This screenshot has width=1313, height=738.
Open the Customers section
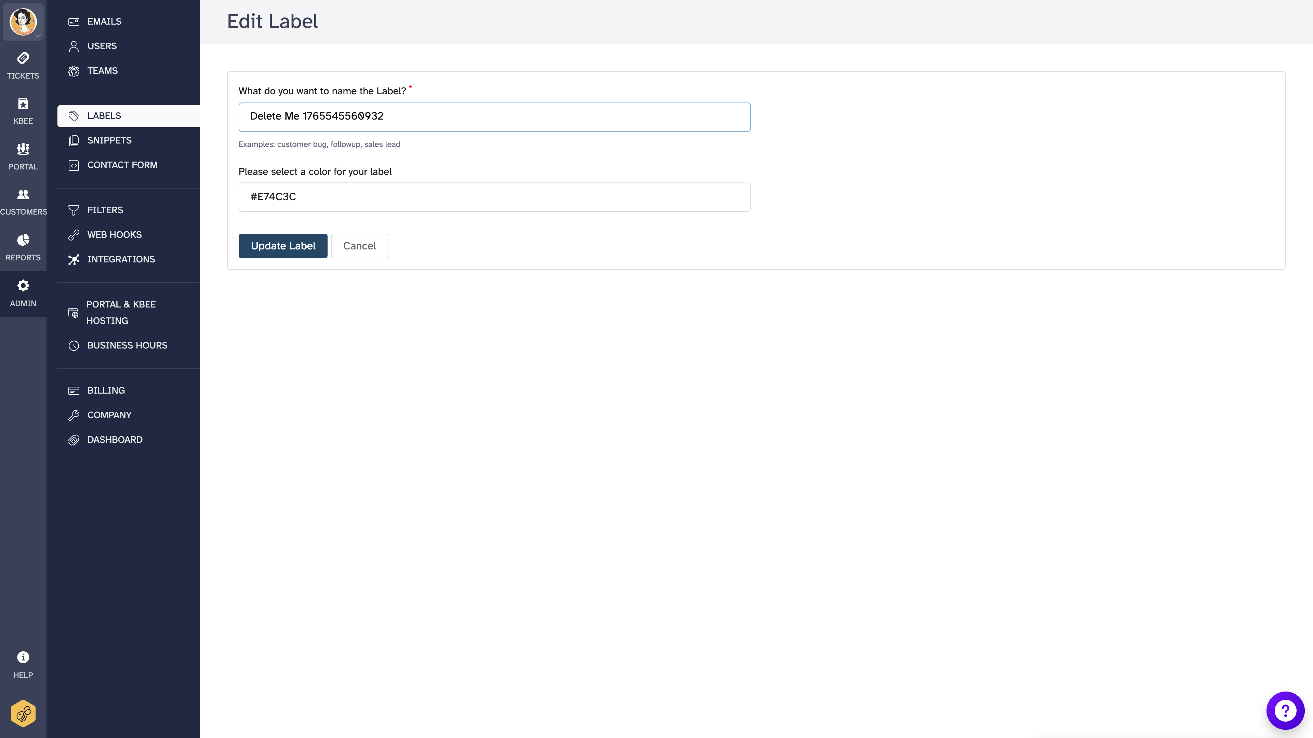[x=23, y=201]
